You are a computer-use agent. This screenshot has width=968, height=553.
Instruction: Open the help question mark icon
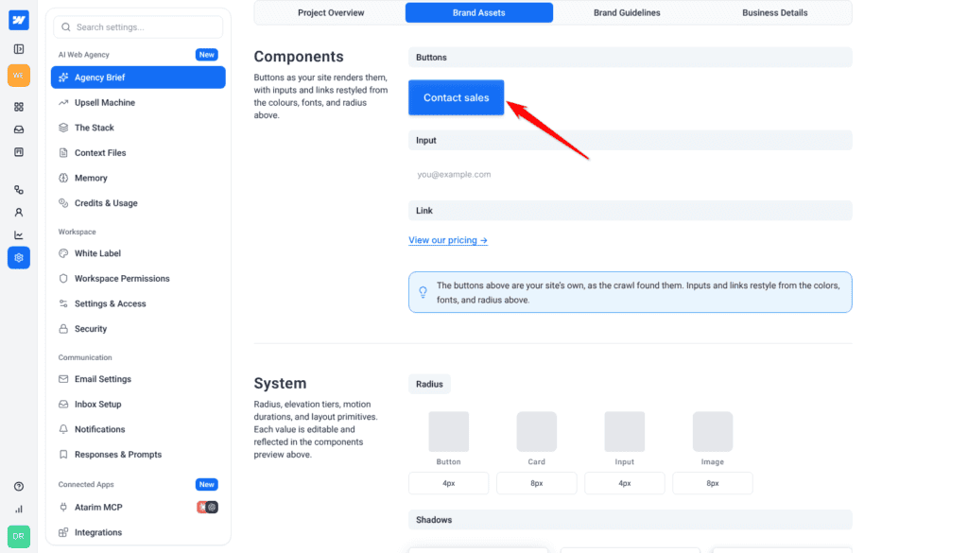19,486
